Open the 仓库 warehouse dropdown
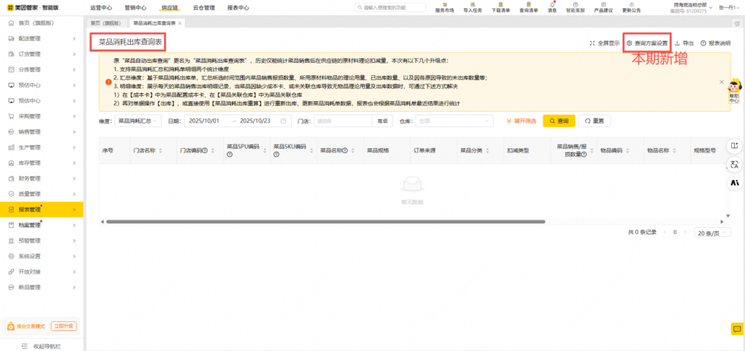The width and height of the screenshot is (745, 351). (x=453, y=121)
